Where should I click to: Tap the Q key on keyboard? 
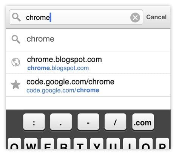coord(14,144)
